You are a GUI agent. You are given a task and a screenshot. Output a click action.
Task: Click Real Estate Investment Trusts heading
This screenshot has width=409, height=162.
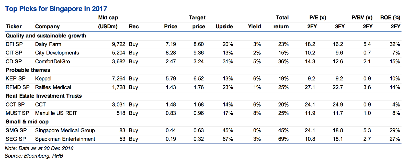(x=44, y=96)
